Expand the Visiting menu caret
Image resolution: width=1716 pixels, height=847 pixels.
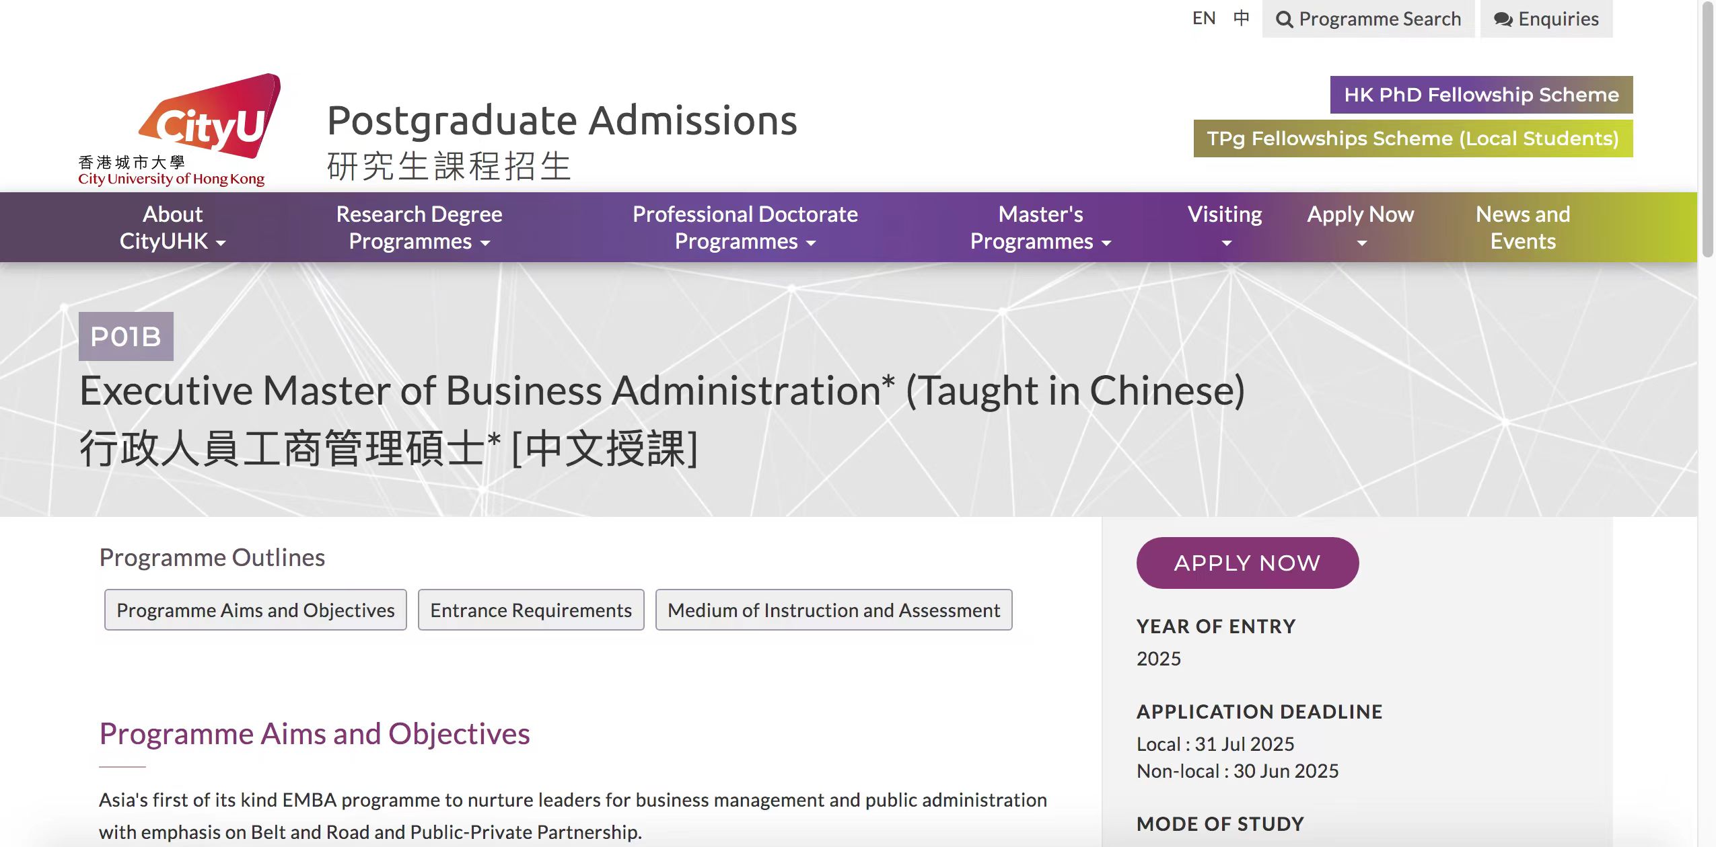[x=1226, y=243]
